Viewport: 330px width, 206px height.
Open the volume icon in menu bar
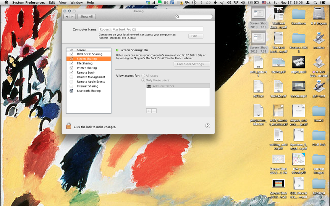(243, 3)
